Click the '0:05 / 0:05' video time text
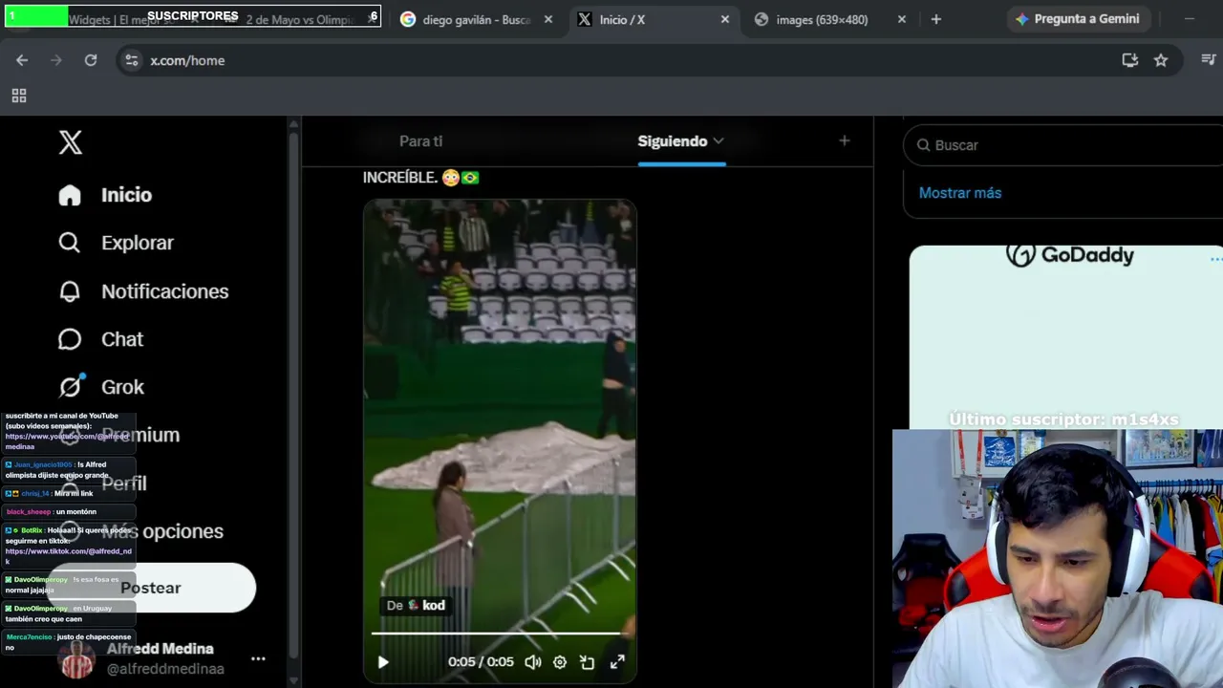Image resolution: width=1223 pixels, height=688 pixels. [x=481, y=662]
